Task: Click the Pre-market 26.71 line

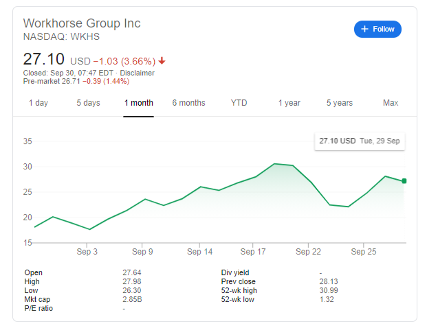Action: [x=76, y=81]
